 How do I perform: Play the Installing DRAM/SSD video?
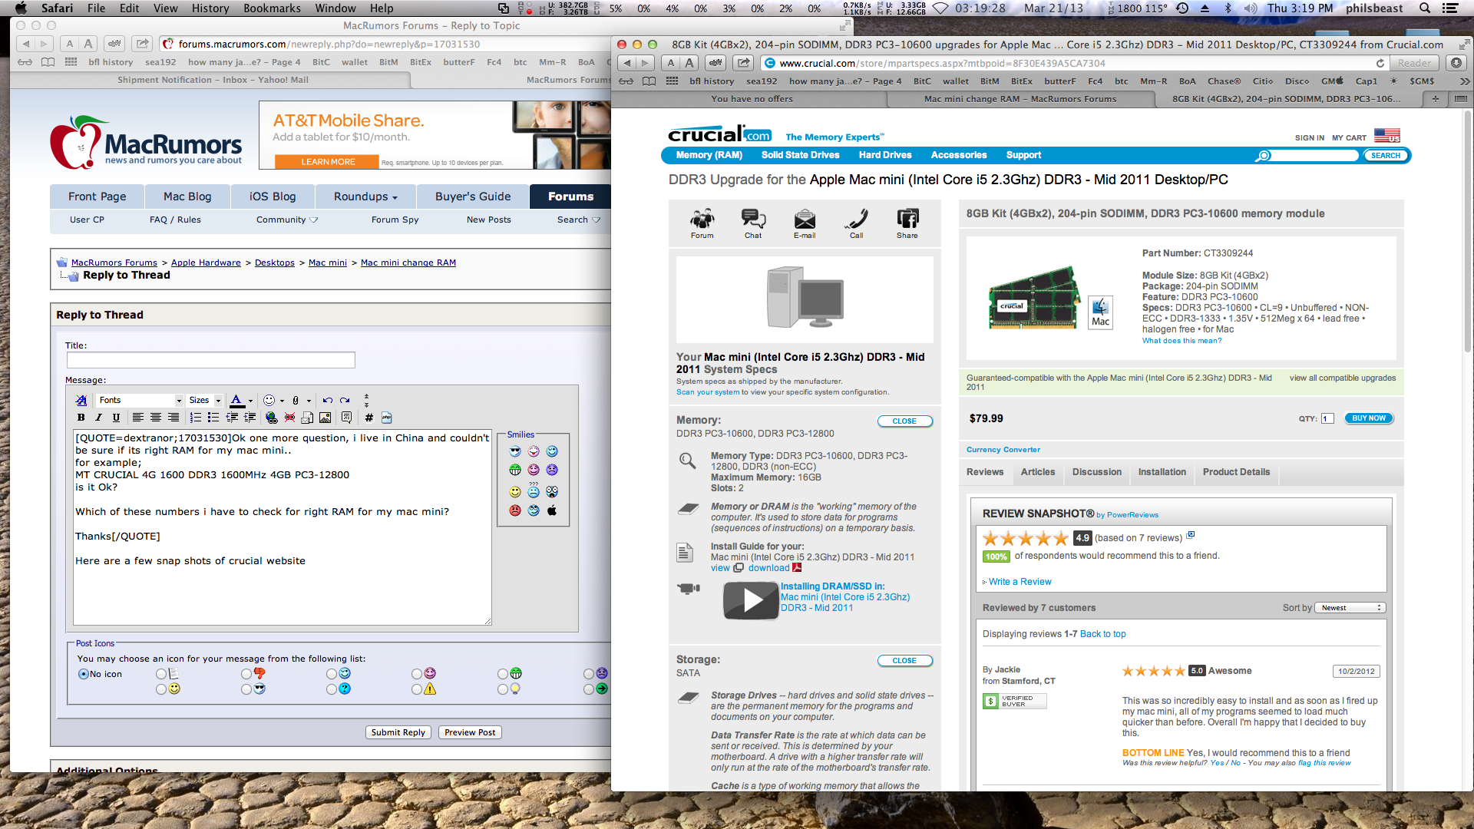pyautogui.click(x=752, y=600)
